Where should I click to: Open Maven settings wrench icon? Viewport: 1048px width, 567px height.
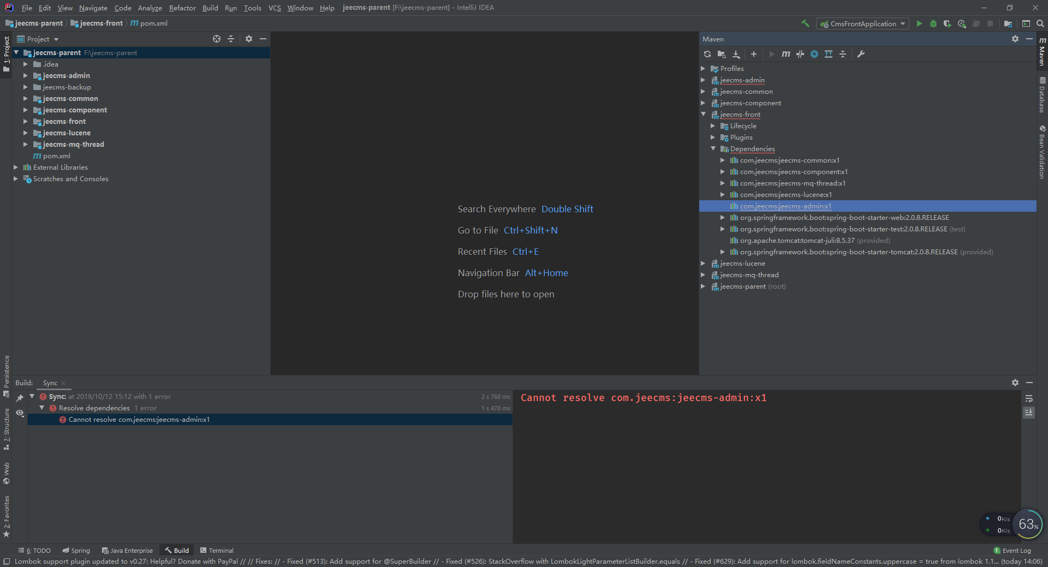pos(861,54)
